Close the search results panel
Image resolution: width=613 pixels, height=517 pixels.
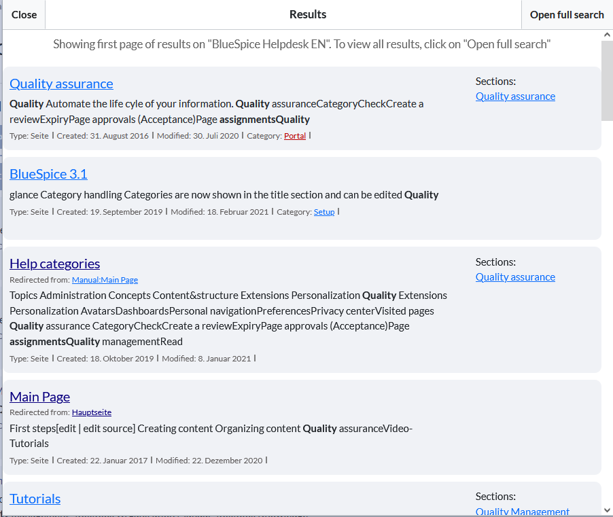(24, 15)
